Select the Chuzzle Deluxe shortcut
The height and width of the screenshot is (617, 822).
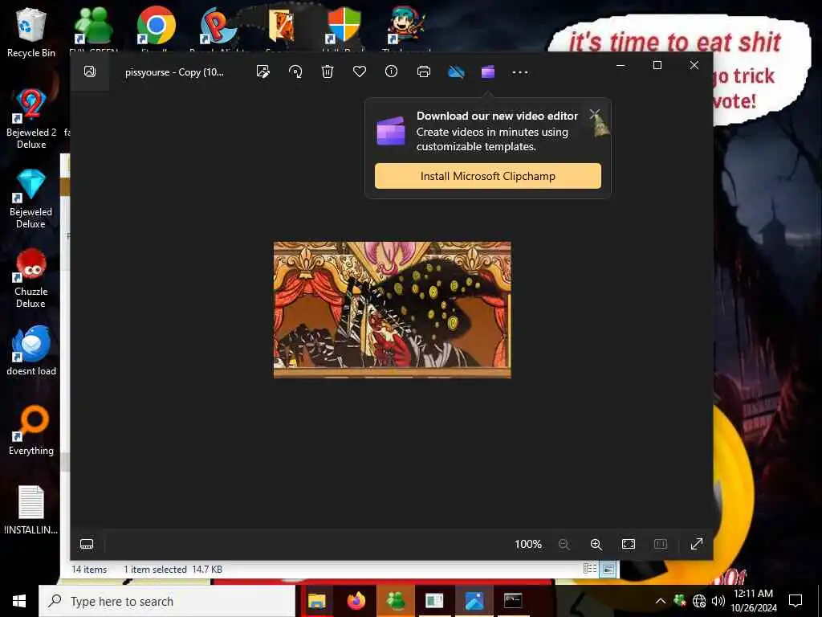coord(31,278)
